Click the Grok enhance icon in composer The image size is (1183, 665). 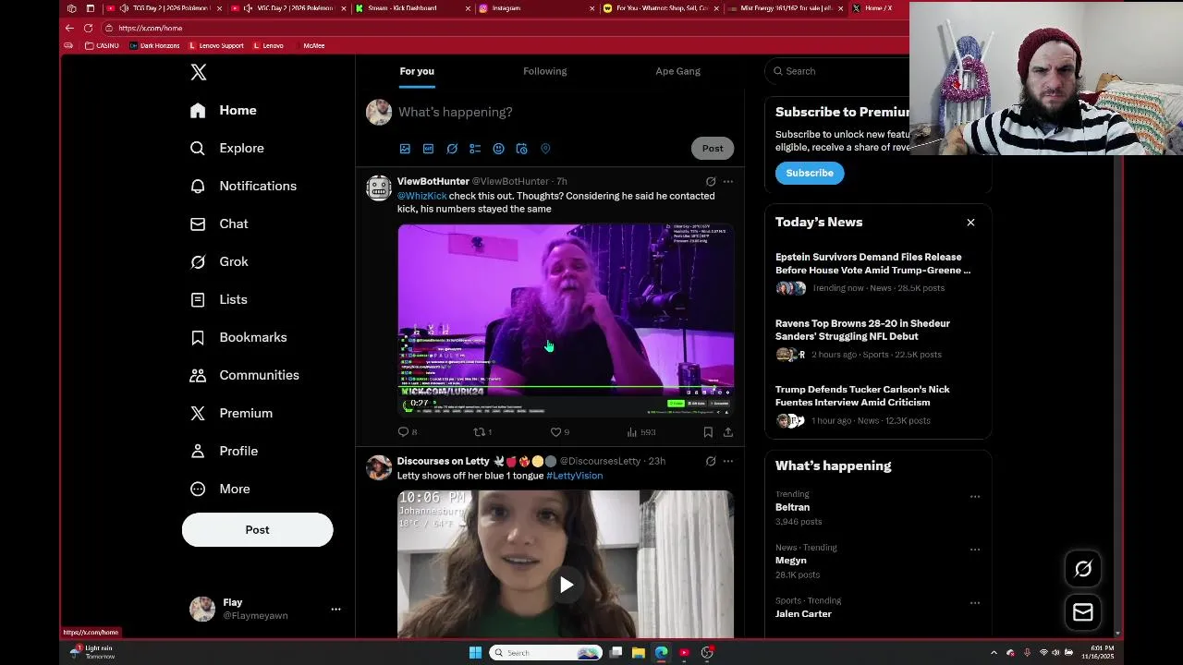click(452, 149)
